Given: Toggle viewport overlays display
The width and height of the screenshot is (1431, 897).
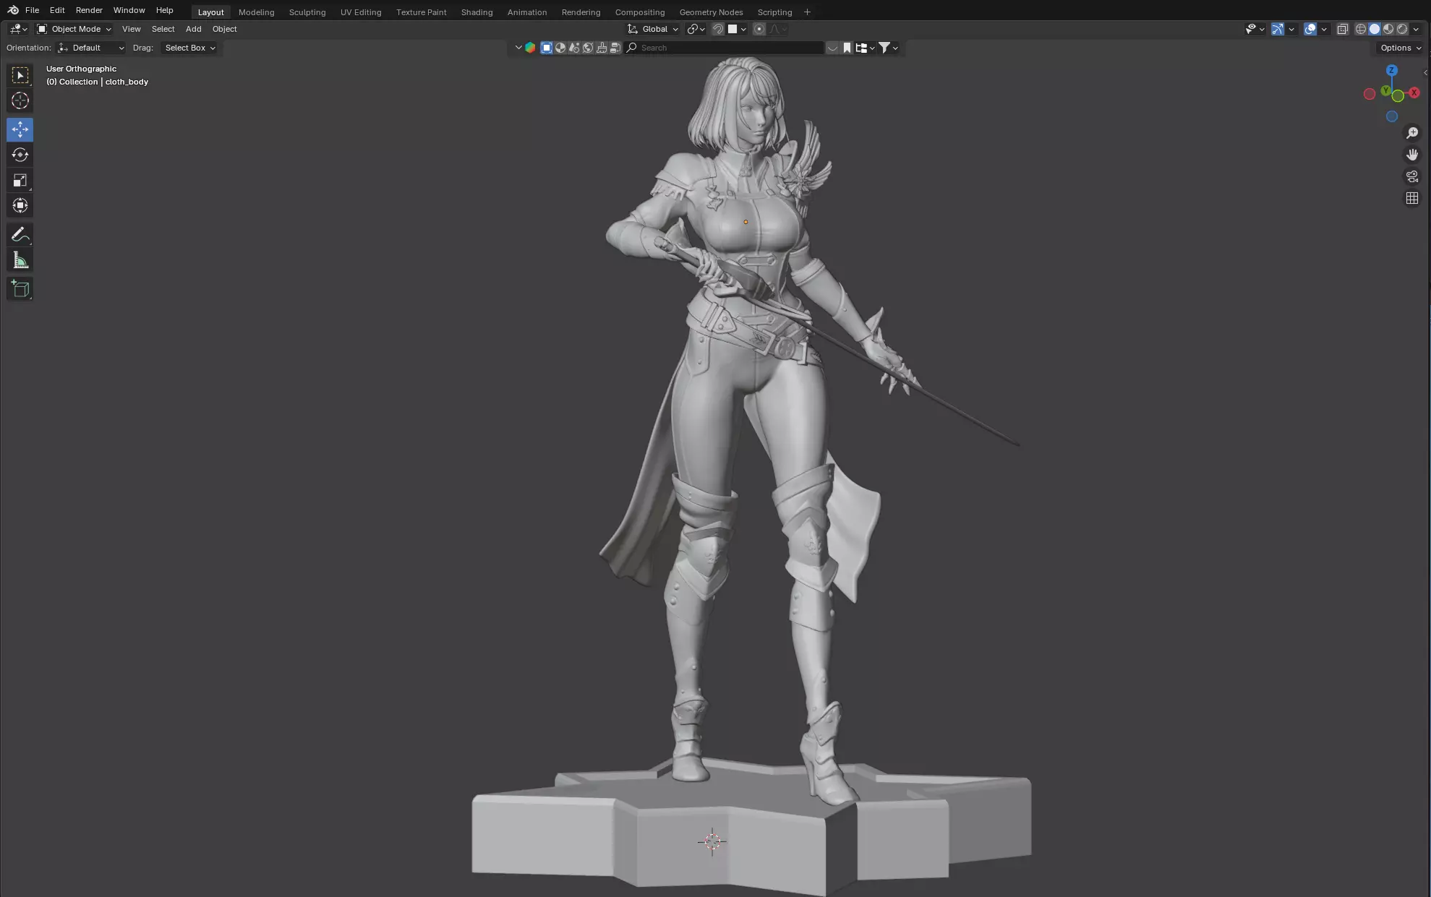Looking at the screenshot, I should pos(1310,29).
